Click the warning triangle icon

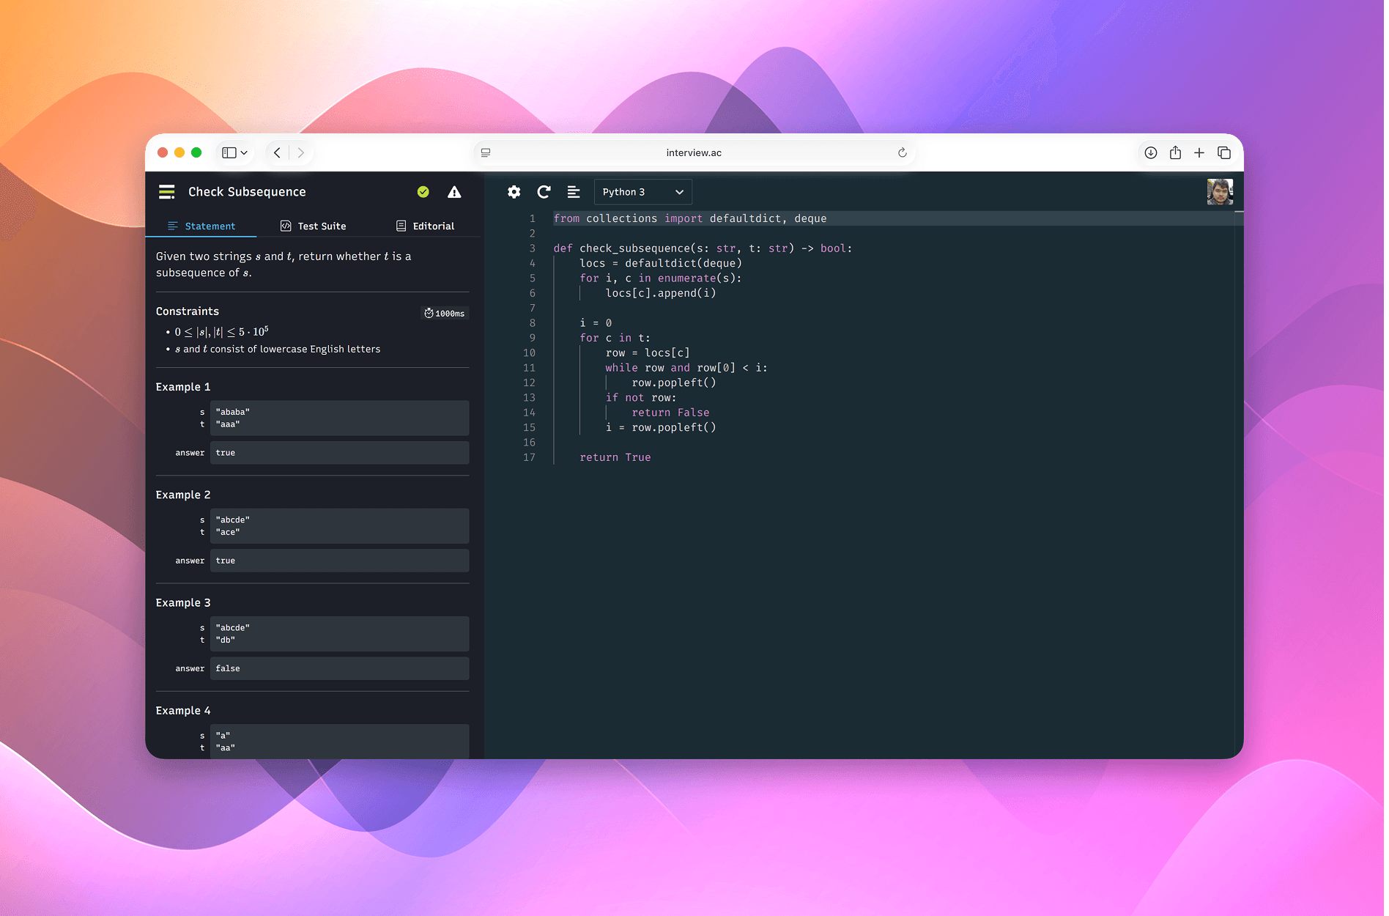[454, 192]
